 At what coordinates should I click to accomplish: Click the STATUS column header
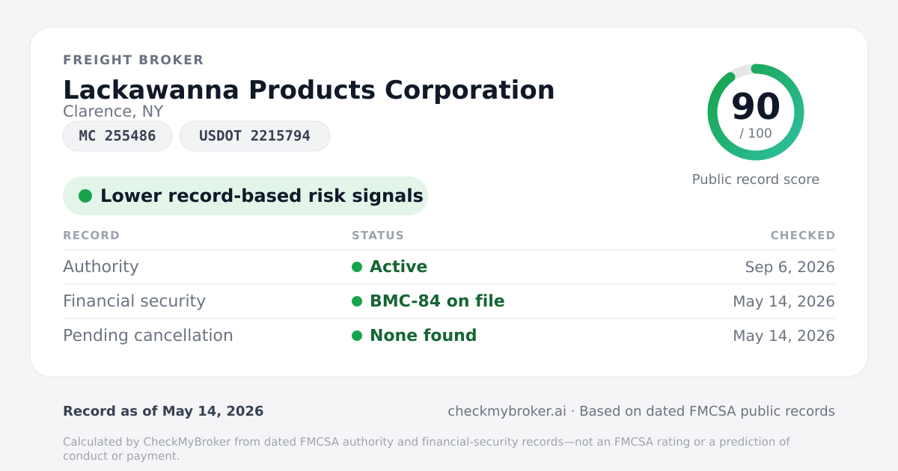click(x=378, y=235)
